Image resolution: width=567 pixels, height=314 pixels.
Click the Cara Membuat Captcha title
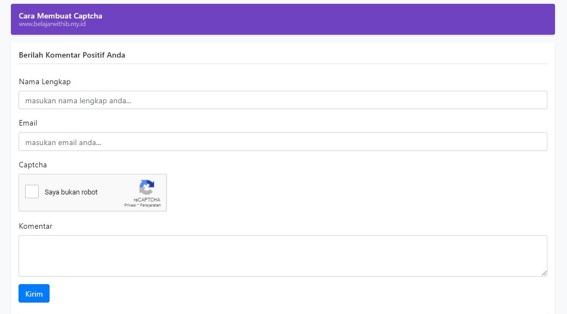point(60,16)
